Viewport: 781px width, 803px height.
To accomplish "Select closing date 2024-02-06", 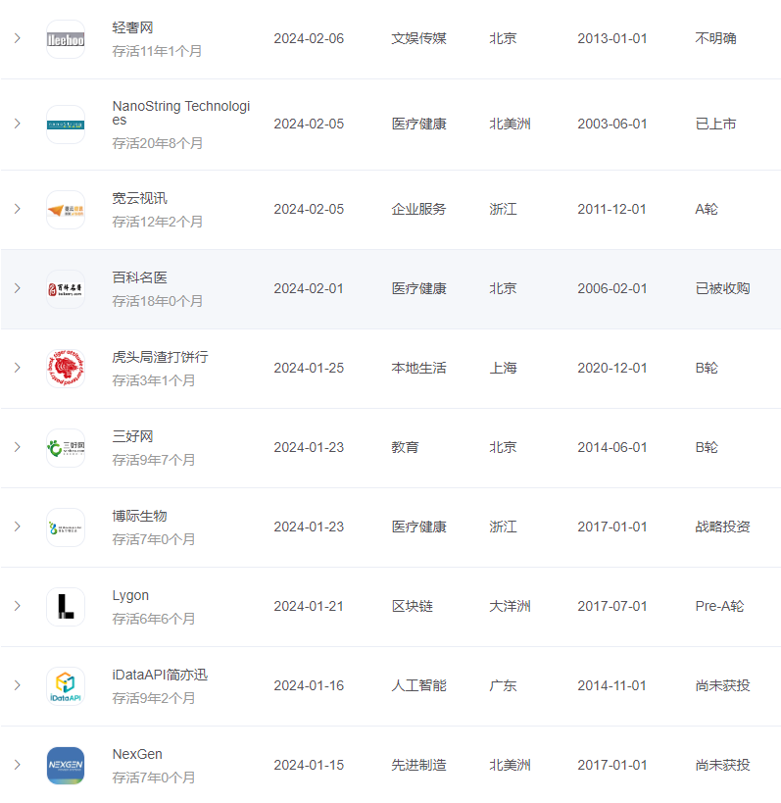I will (x=309, y=38).
